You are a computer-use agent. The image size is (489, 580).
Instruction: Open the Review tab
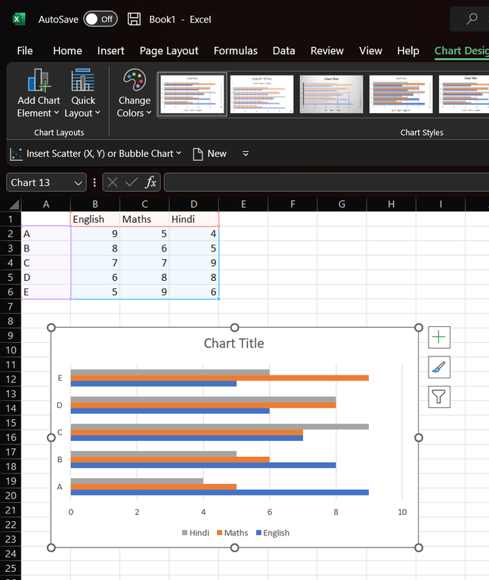(327, 51)
